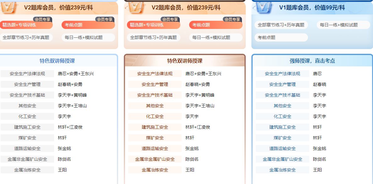Viewport: 373px width, 184px height.
Task: Click 建筑施工安全 in the leftmost column
Action: click(x=27, y=127)
